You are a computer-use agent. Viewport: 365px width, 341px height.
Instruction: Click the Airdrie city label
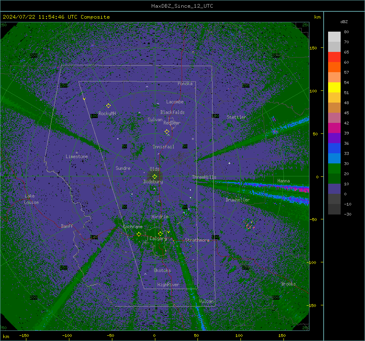pyautogui.click(x=160, y=217)
